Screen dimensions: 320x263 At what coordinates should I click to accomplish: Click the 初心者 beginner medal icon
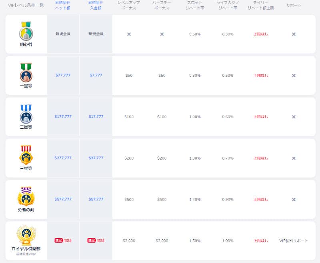26,31
